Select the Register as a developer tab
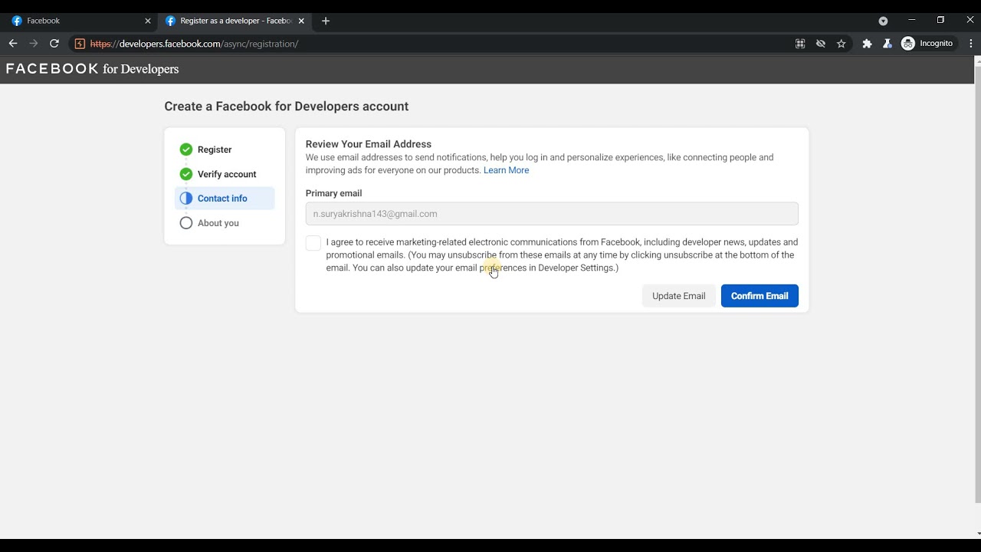 tap(234, 21)
